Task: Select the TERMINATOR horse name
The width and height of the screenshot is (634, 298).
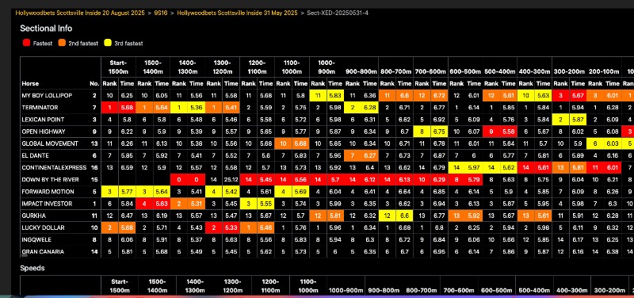Action: (40, 108)
